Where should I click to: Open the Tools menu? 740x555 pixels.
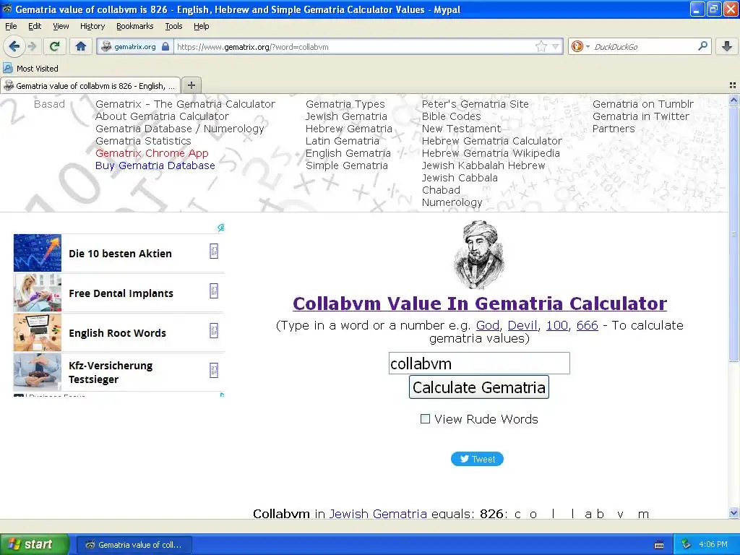point(173,26)
